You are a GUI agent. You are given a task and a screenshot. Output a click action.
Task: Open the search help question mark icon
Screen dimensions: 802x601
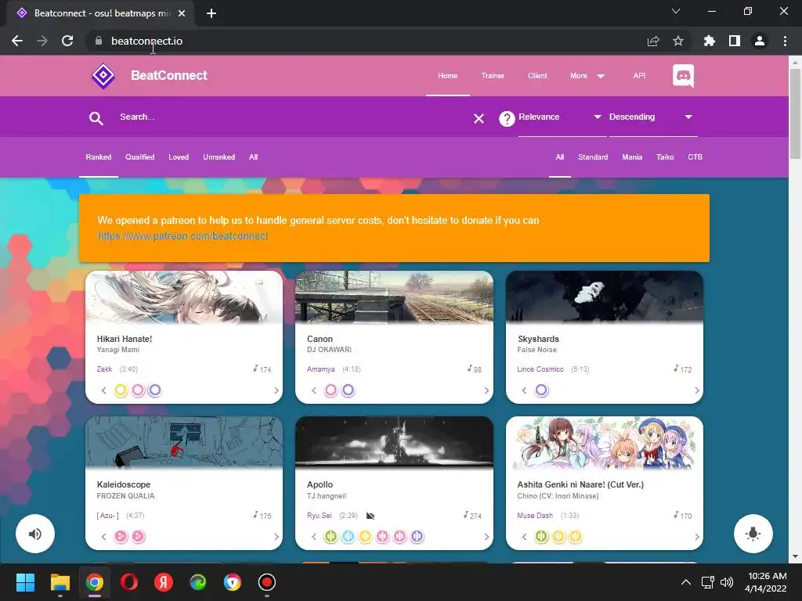(x=507, y=119)
